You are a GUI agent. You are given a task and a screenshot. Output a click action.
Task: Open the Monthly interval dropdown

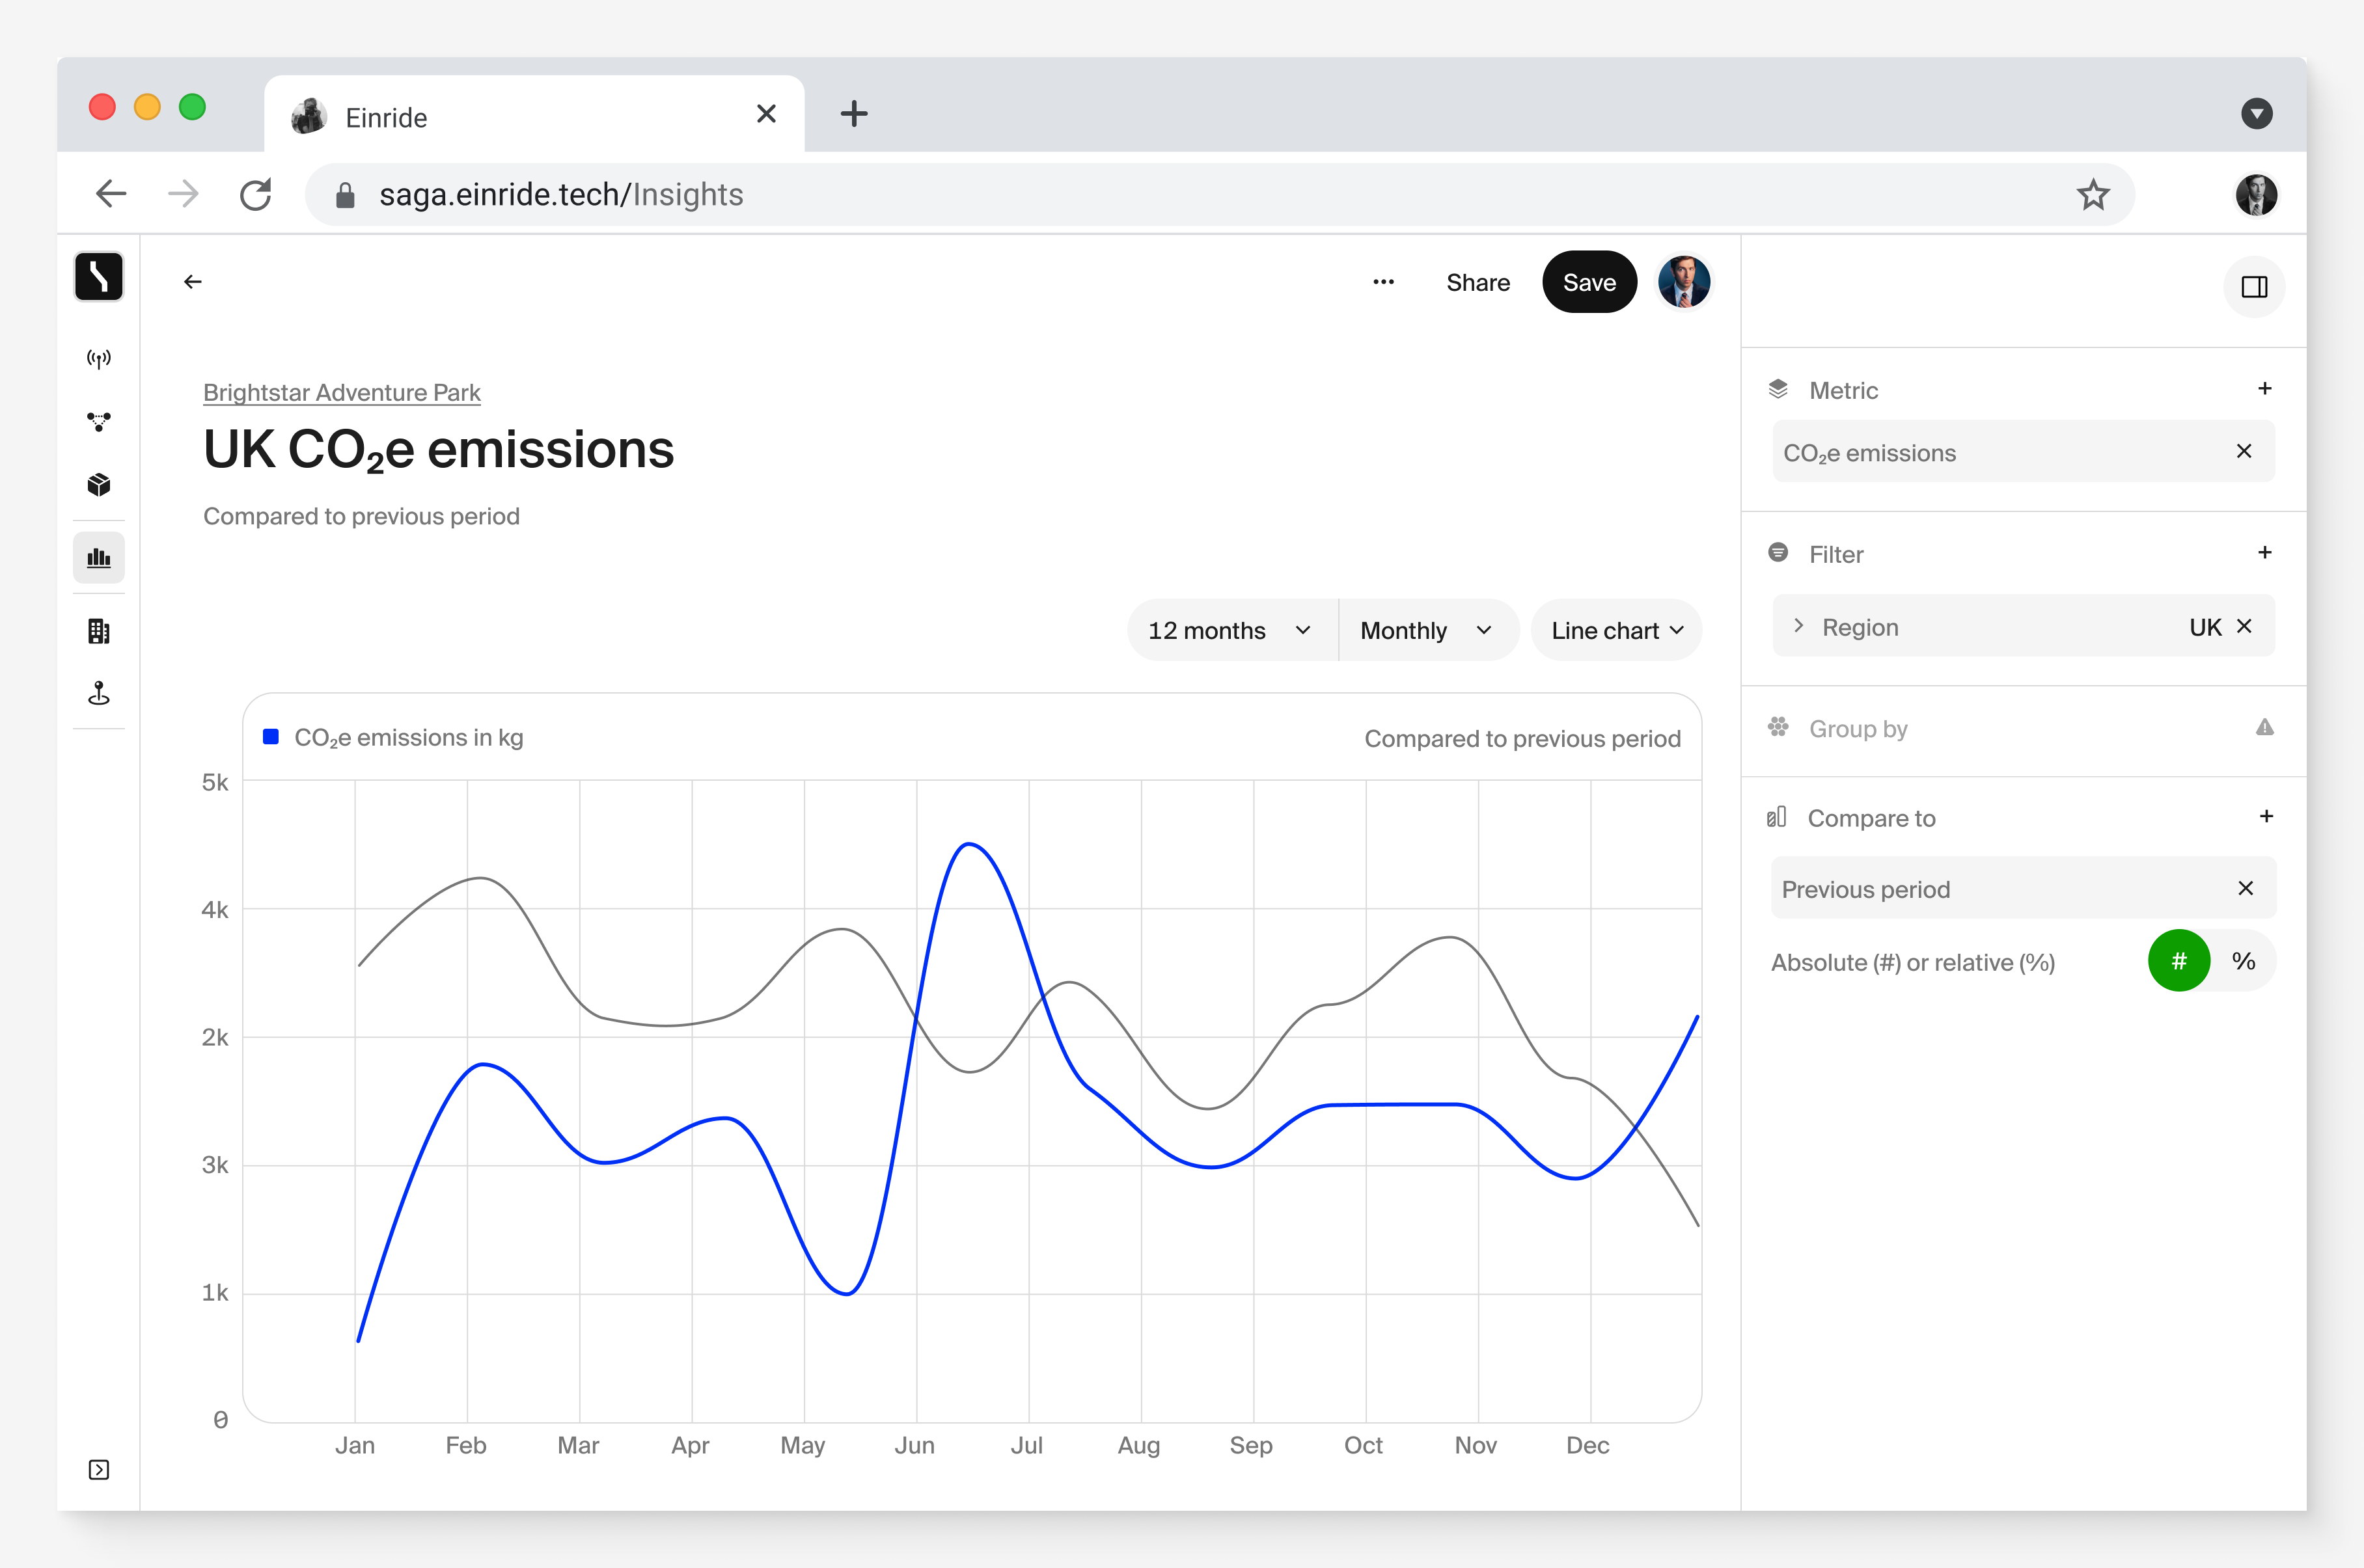[1425, 630]
